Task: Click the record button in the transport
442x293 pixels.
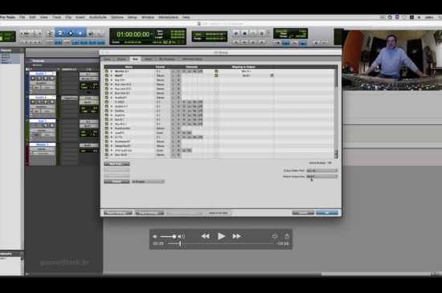Action: pyautogui.click(x=262, y=34)
